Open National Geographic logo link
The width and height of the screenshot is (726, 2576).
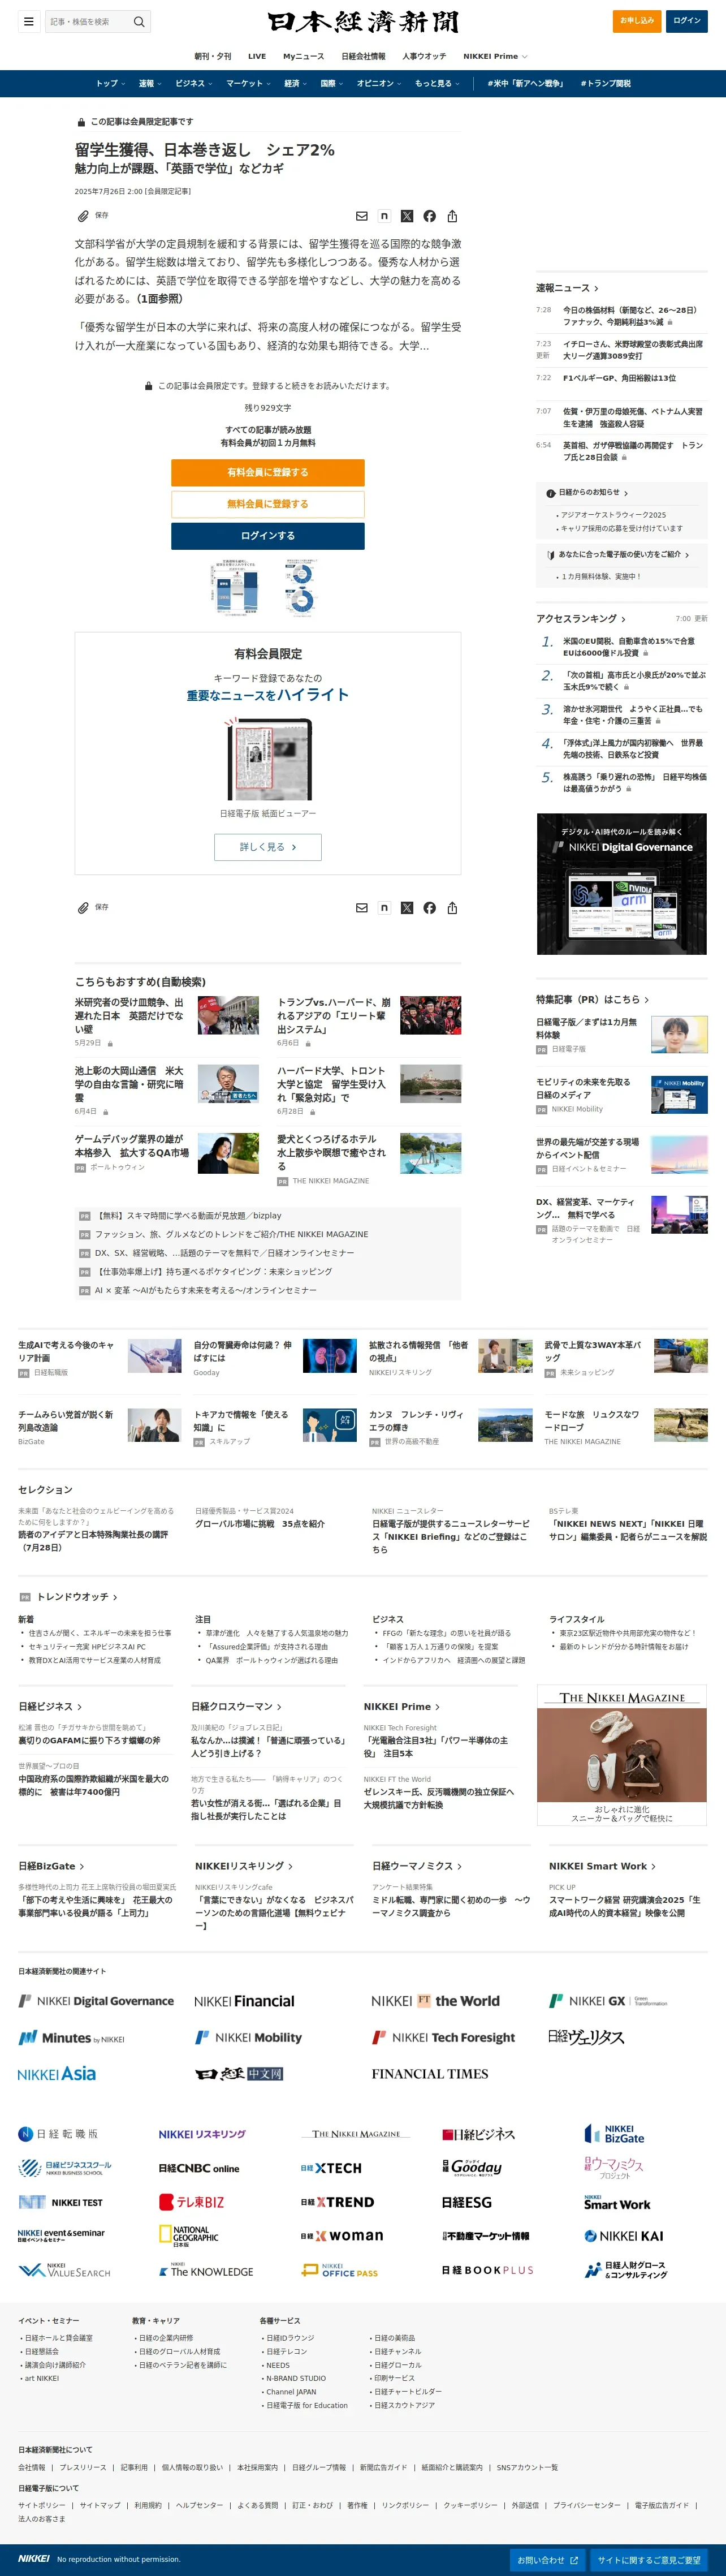click(189, 2235)
